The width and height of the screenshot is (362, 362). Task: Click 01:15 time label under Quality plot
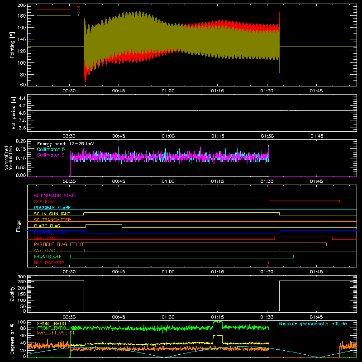coord(218,317)
